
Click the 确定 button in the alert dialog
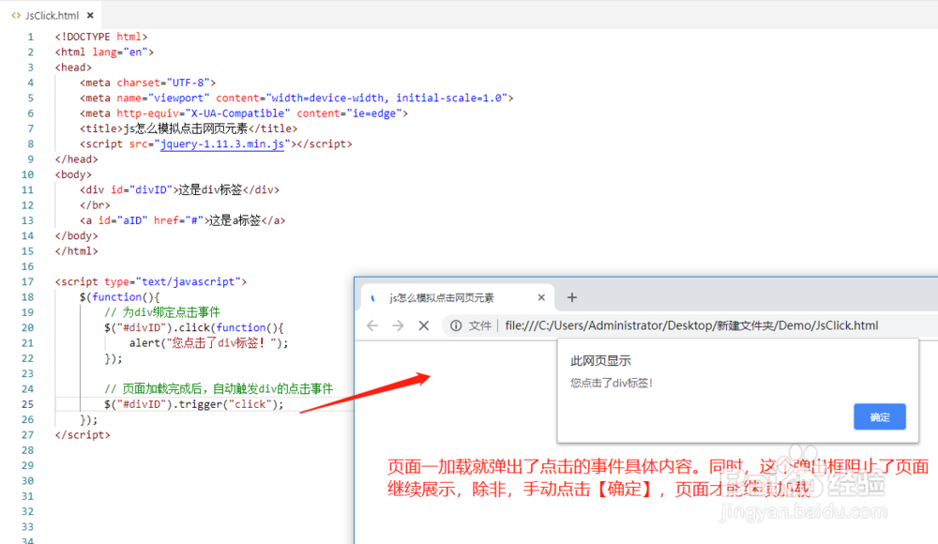[x=880, y=416]
